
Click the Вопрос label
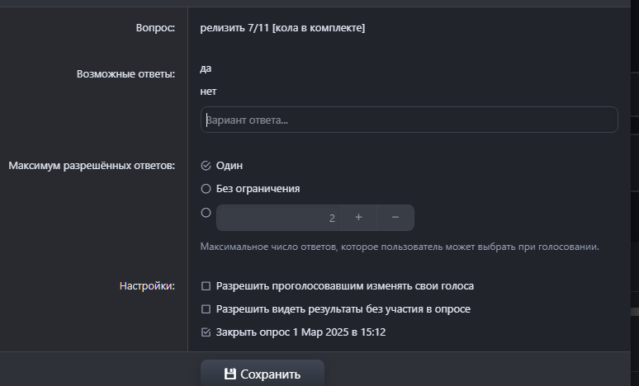(155, 28)
